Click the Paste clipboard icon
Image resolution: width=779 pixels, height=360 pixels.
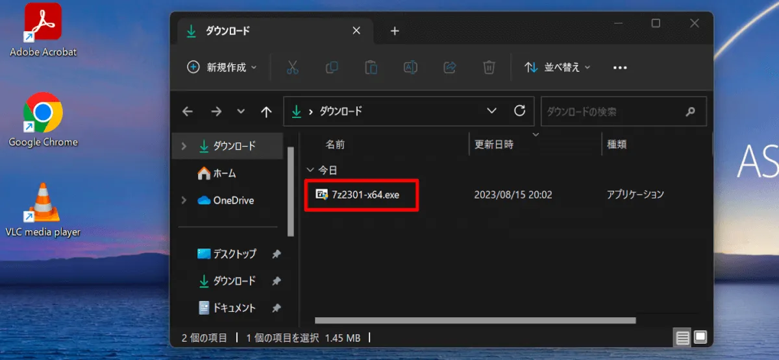(x=371, y=67)
